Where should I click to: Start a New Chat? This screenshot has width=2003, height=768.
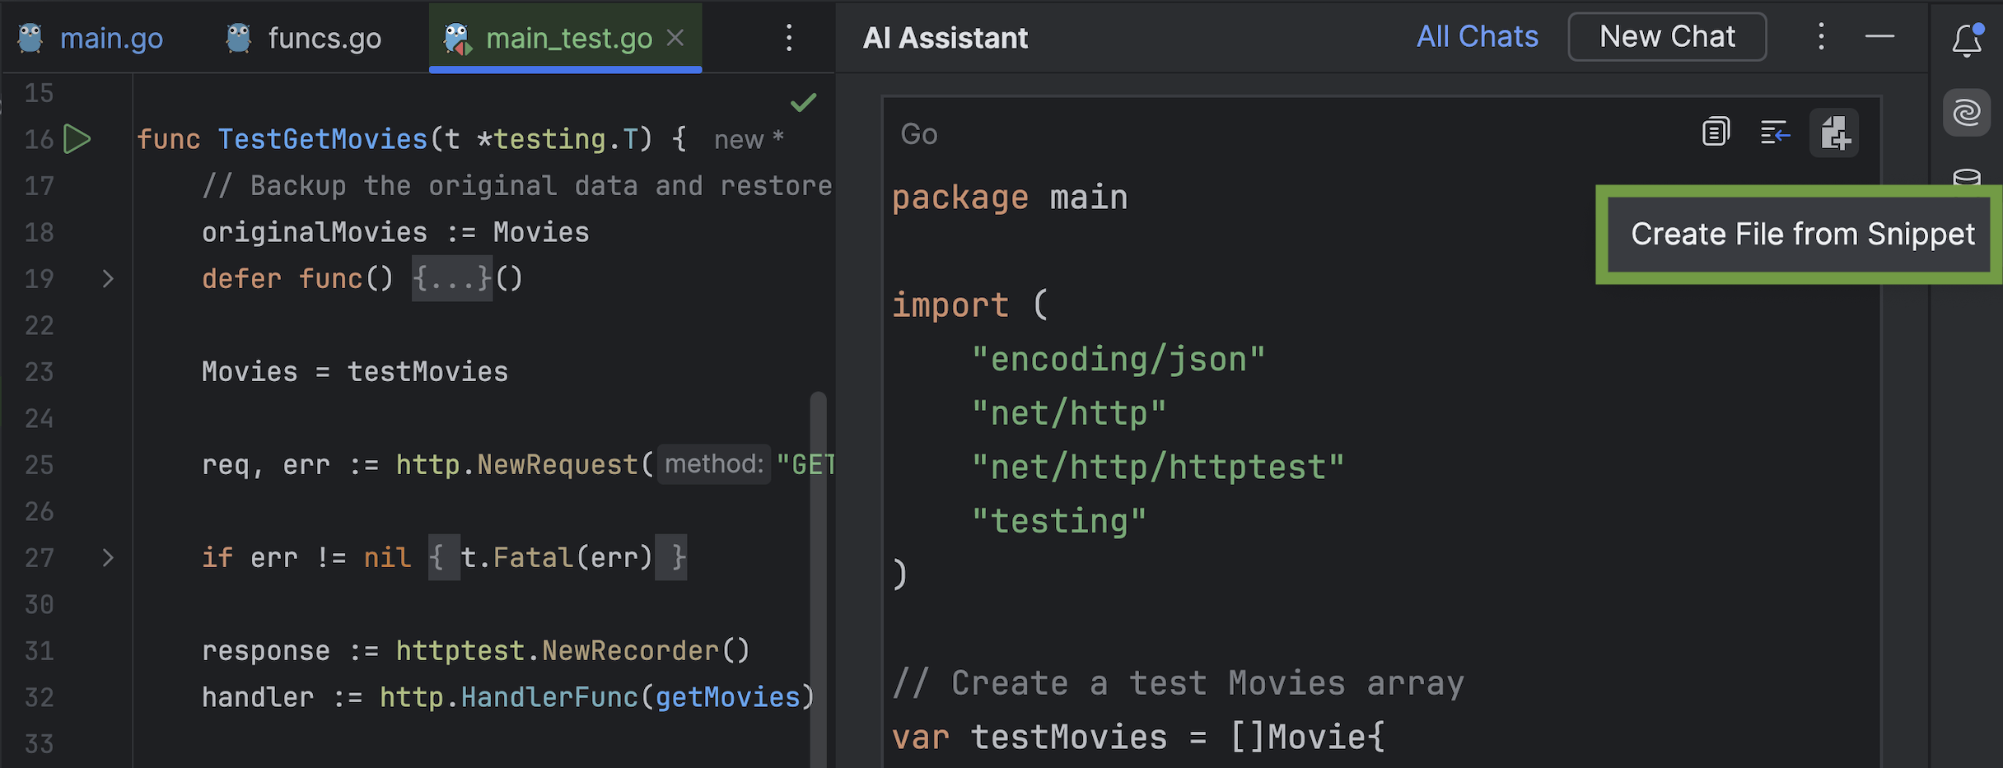click(1667, 37)
